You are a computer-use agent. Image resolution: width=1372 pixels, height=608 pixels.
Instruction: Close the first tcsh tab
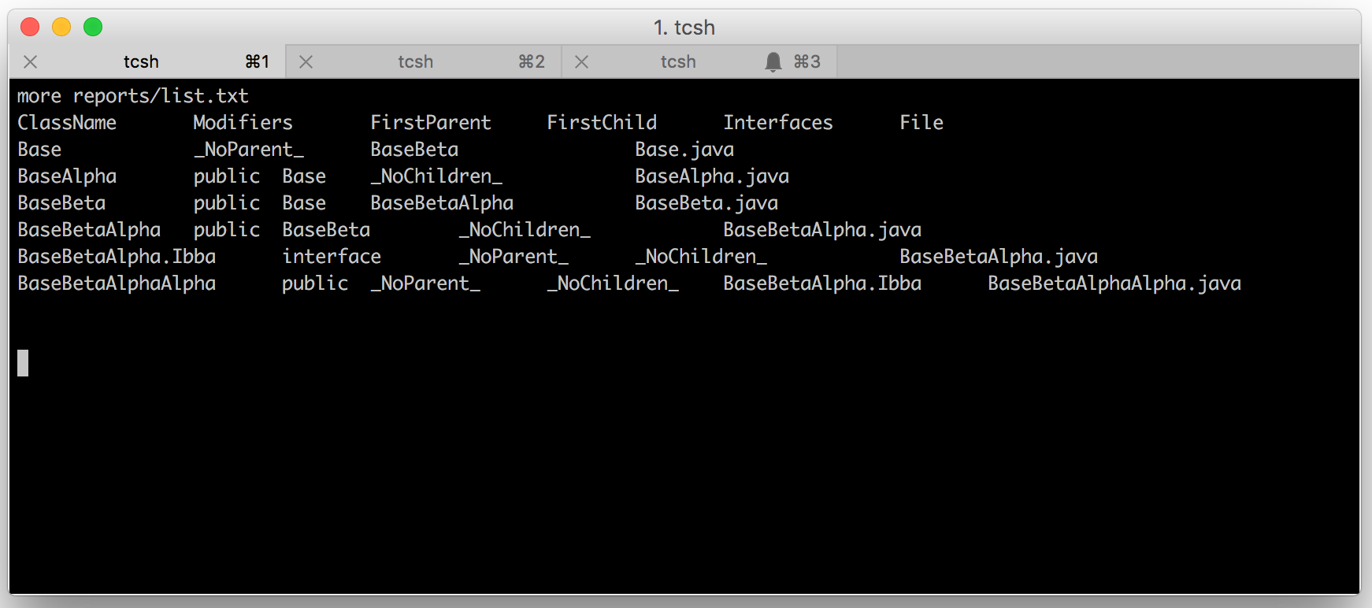pos(31,61)
